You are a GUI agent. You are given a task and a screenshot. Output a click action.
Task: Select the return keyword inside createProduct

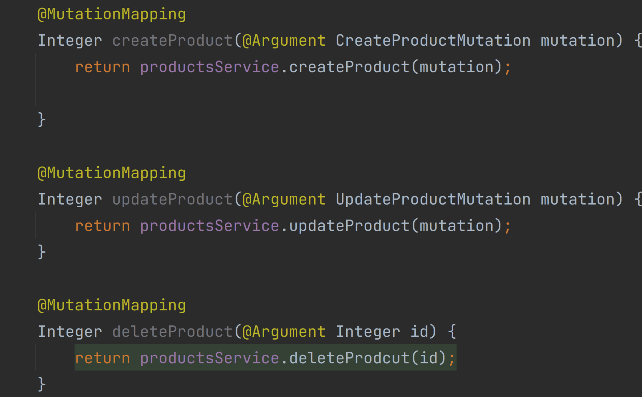[101, 66]
